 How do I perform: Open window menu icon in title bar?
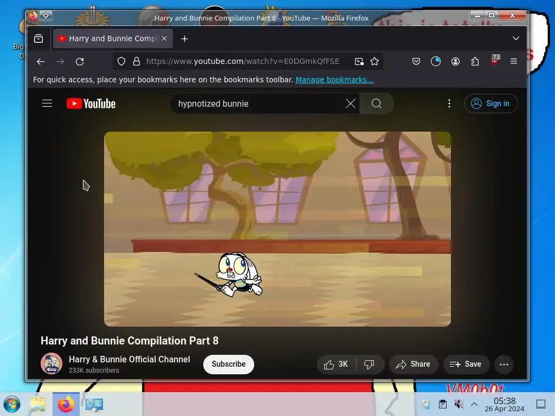[x=33, y=15]
